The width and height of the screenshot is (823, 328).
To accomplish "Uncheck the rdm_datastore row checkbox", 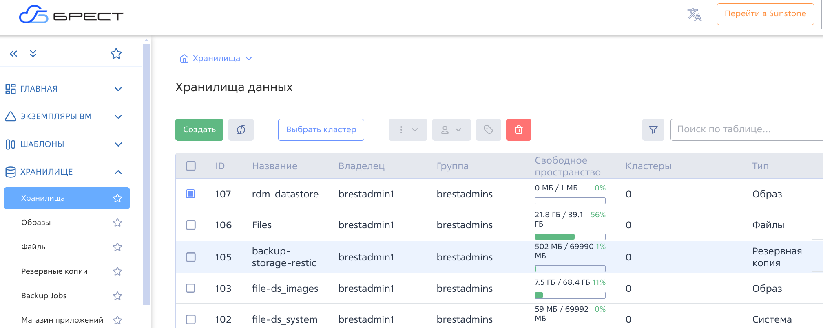I will [x=190, y=194].
